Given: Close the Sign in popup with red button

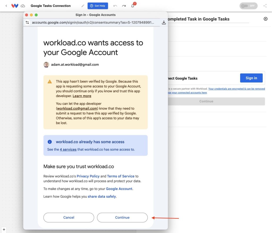Looking at the screenshot, I should [x=27, y=15].
